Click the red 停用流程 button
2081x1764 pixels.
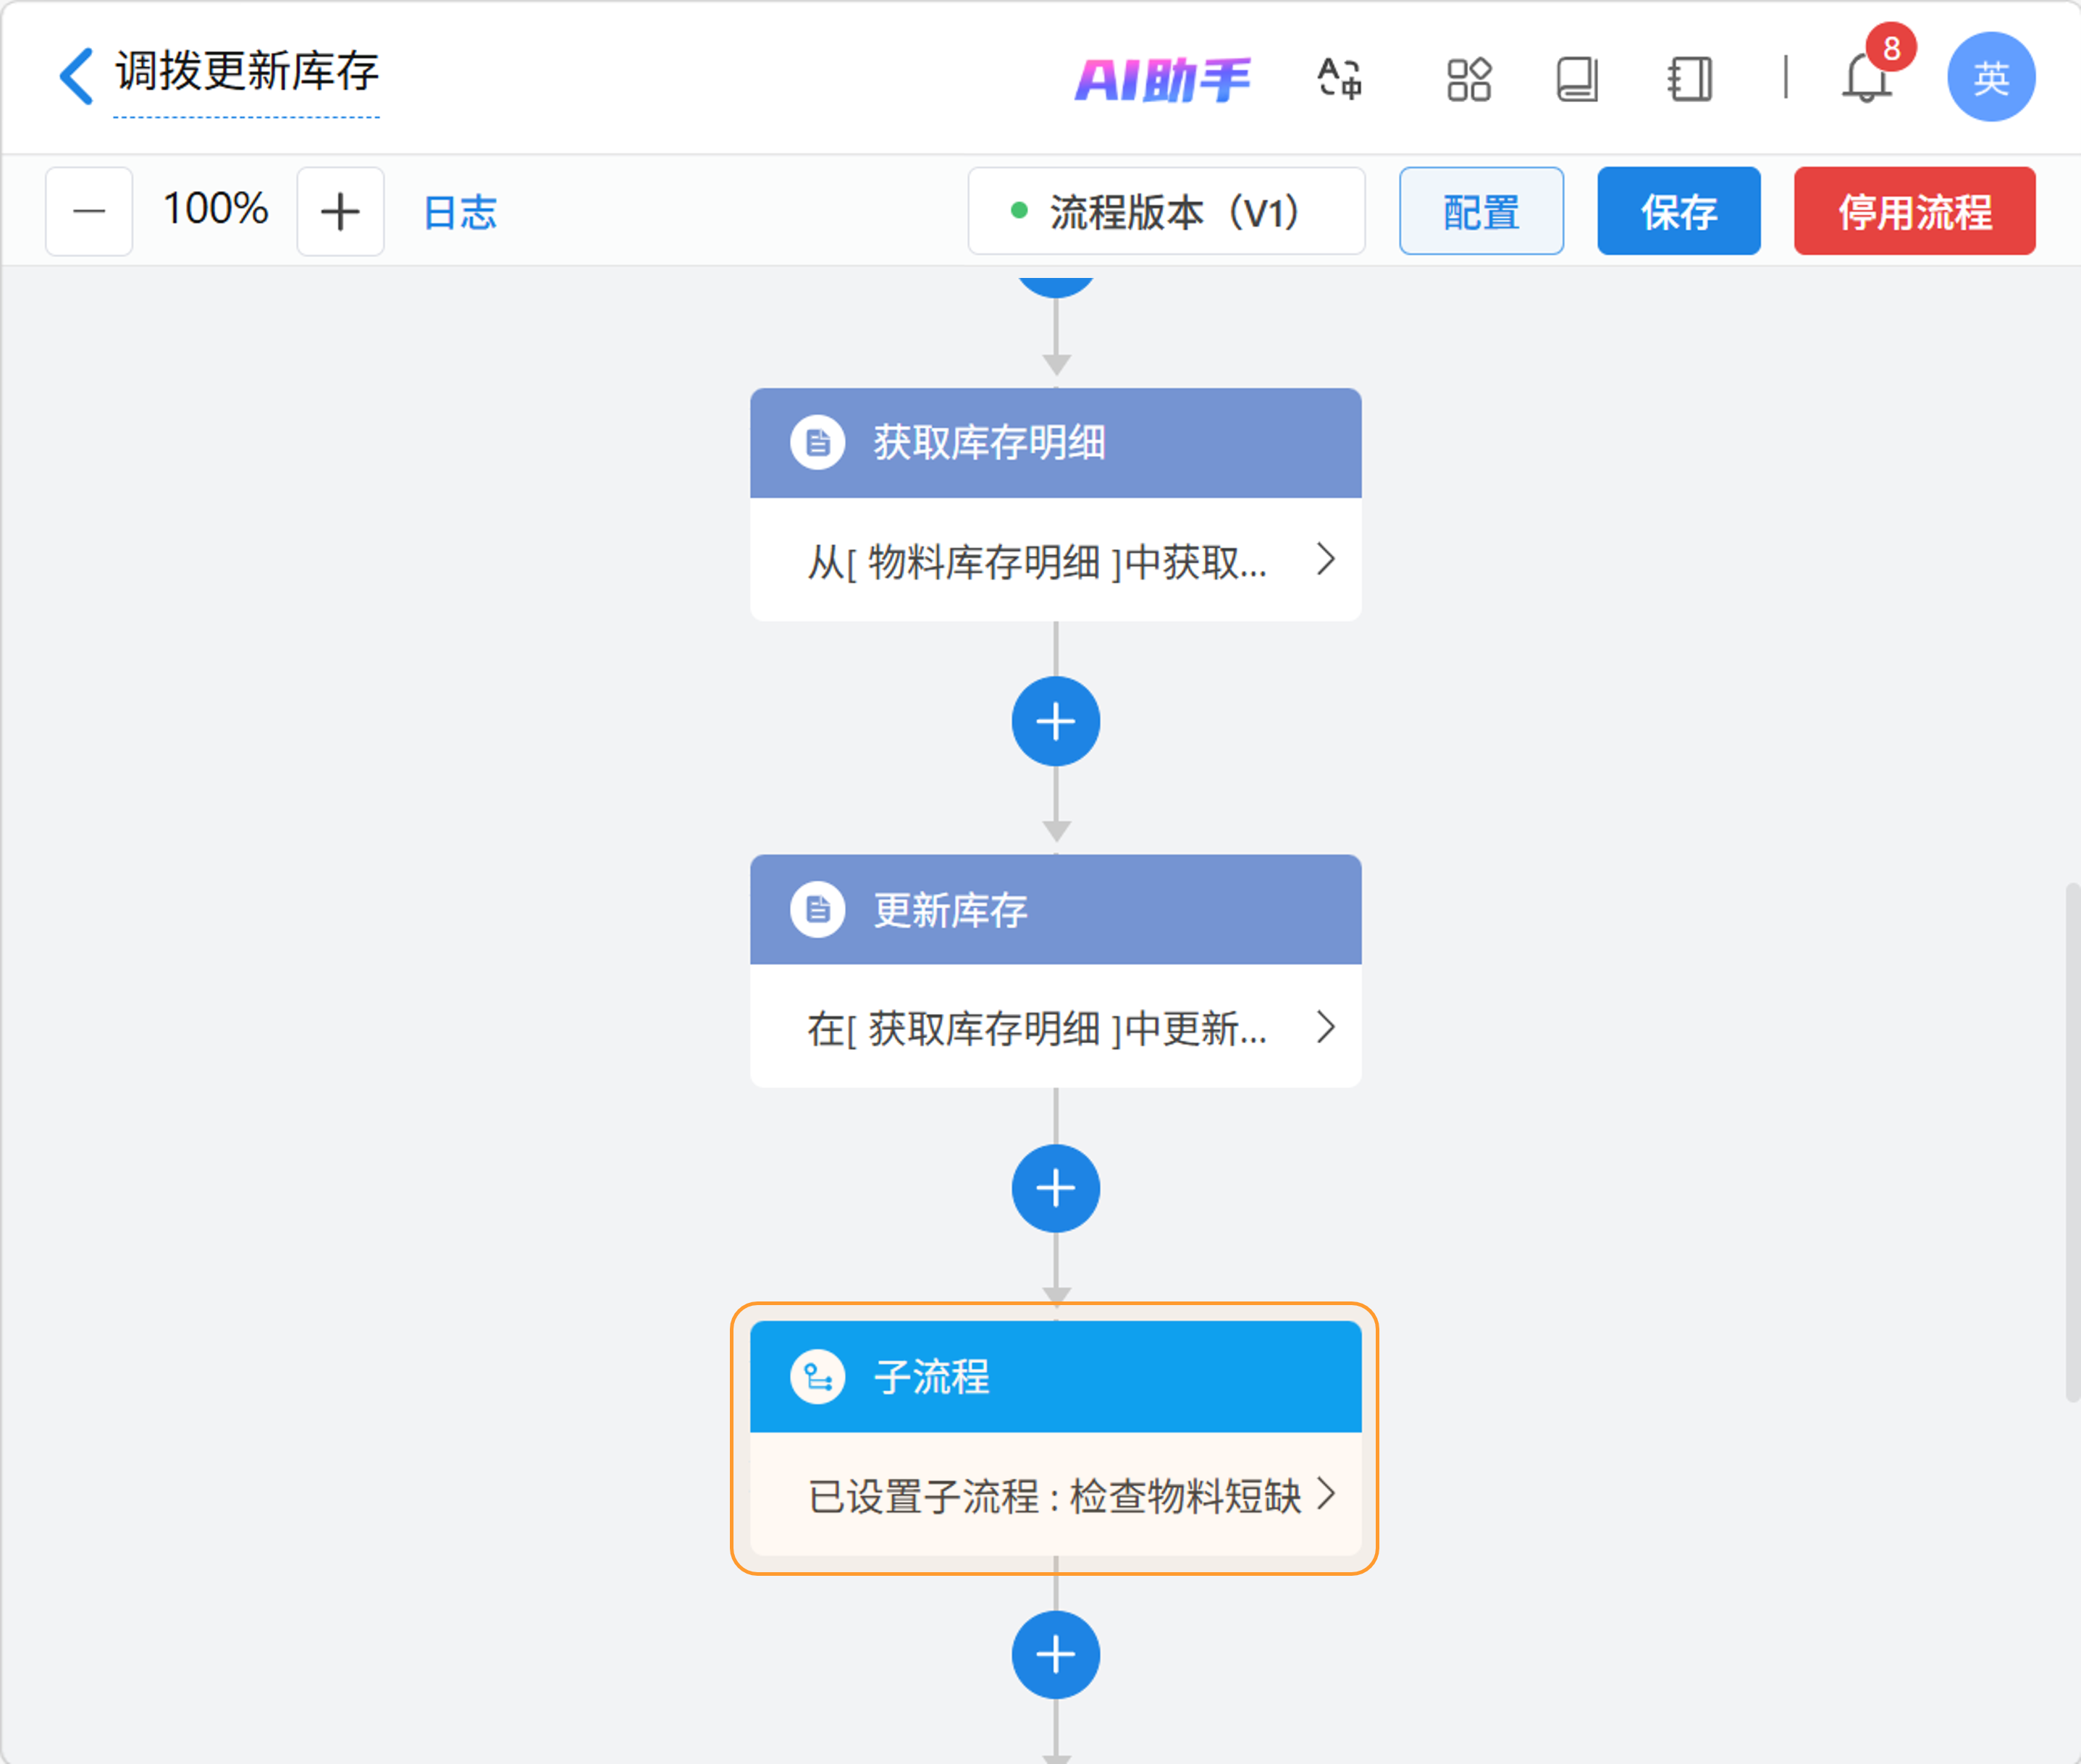[1914, 211]
